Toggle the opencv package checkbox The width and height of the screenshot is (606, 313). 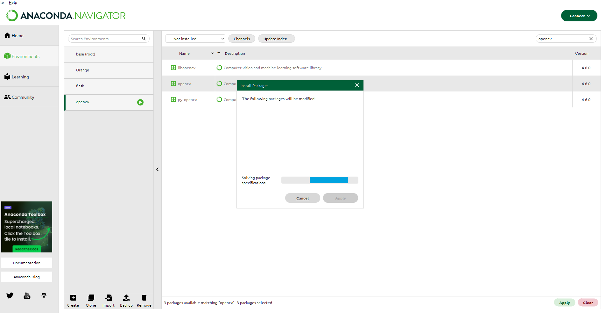173,84
